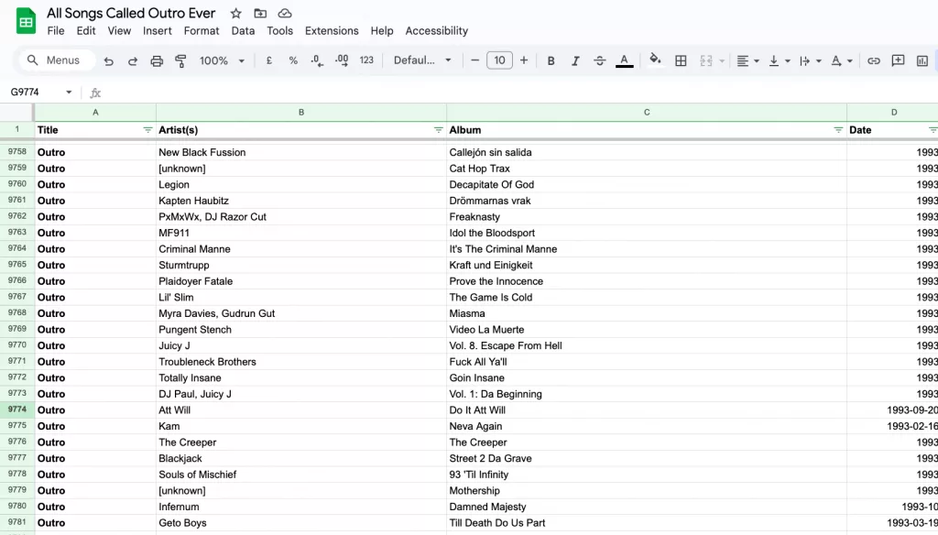Open the Data menu
This screenshot has width=938, height=535.
pyautogui.click(x=243, y=30)
